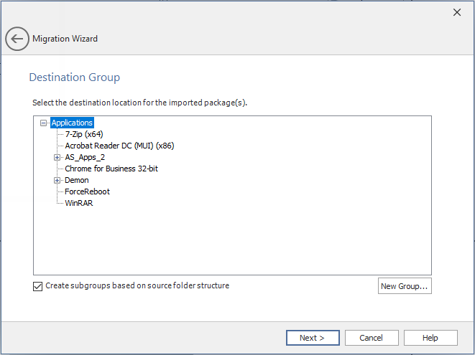Expand the Demon group node
This screenshot has width=475, height=355.
(57, 180)
